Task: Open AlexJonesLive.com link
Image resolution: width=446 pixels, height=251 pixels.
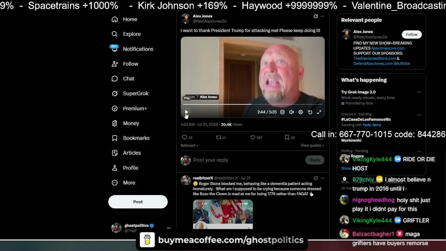Action: (388, 48)
